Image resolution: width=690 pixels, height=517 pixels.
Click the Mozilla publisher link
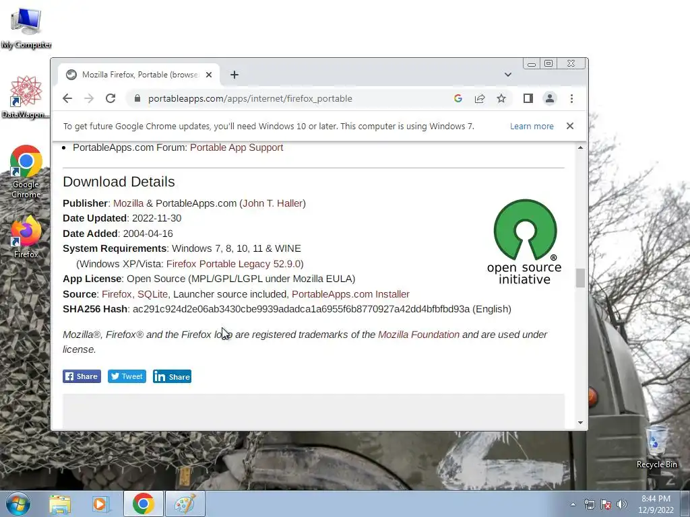click(x=128, y=203)
